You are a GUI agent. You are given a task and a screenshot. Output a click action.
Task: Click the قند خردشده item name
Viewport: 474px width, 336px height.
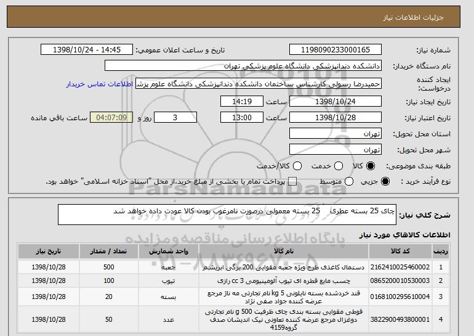(284, 297)
